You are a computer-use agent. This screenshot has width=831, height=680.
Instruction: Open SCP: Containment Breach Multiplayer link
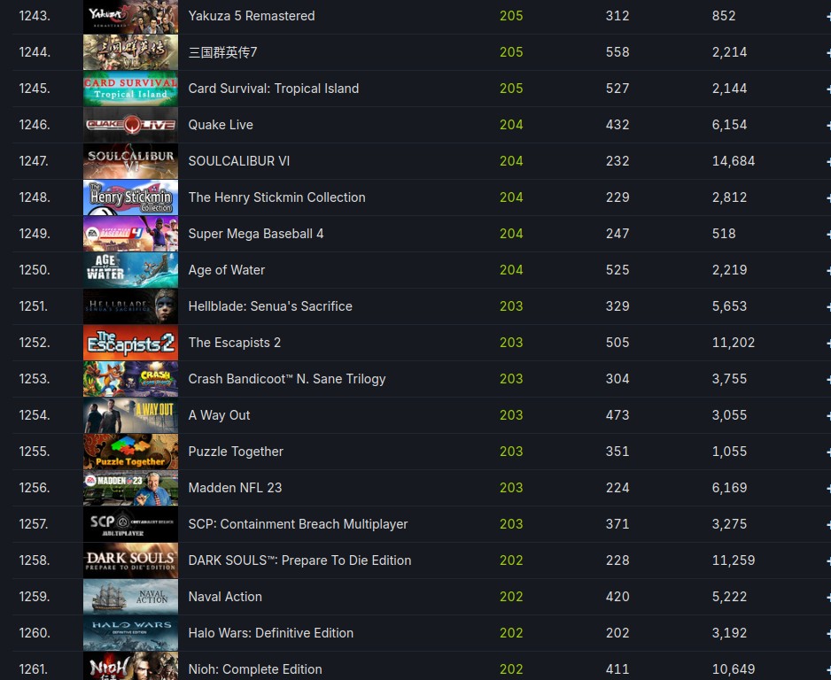tap(298, 524)
